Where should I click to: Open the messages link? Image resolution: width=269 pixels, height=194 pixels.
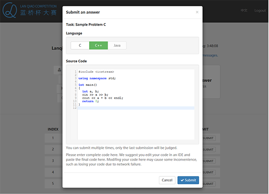tap(210, 55)
